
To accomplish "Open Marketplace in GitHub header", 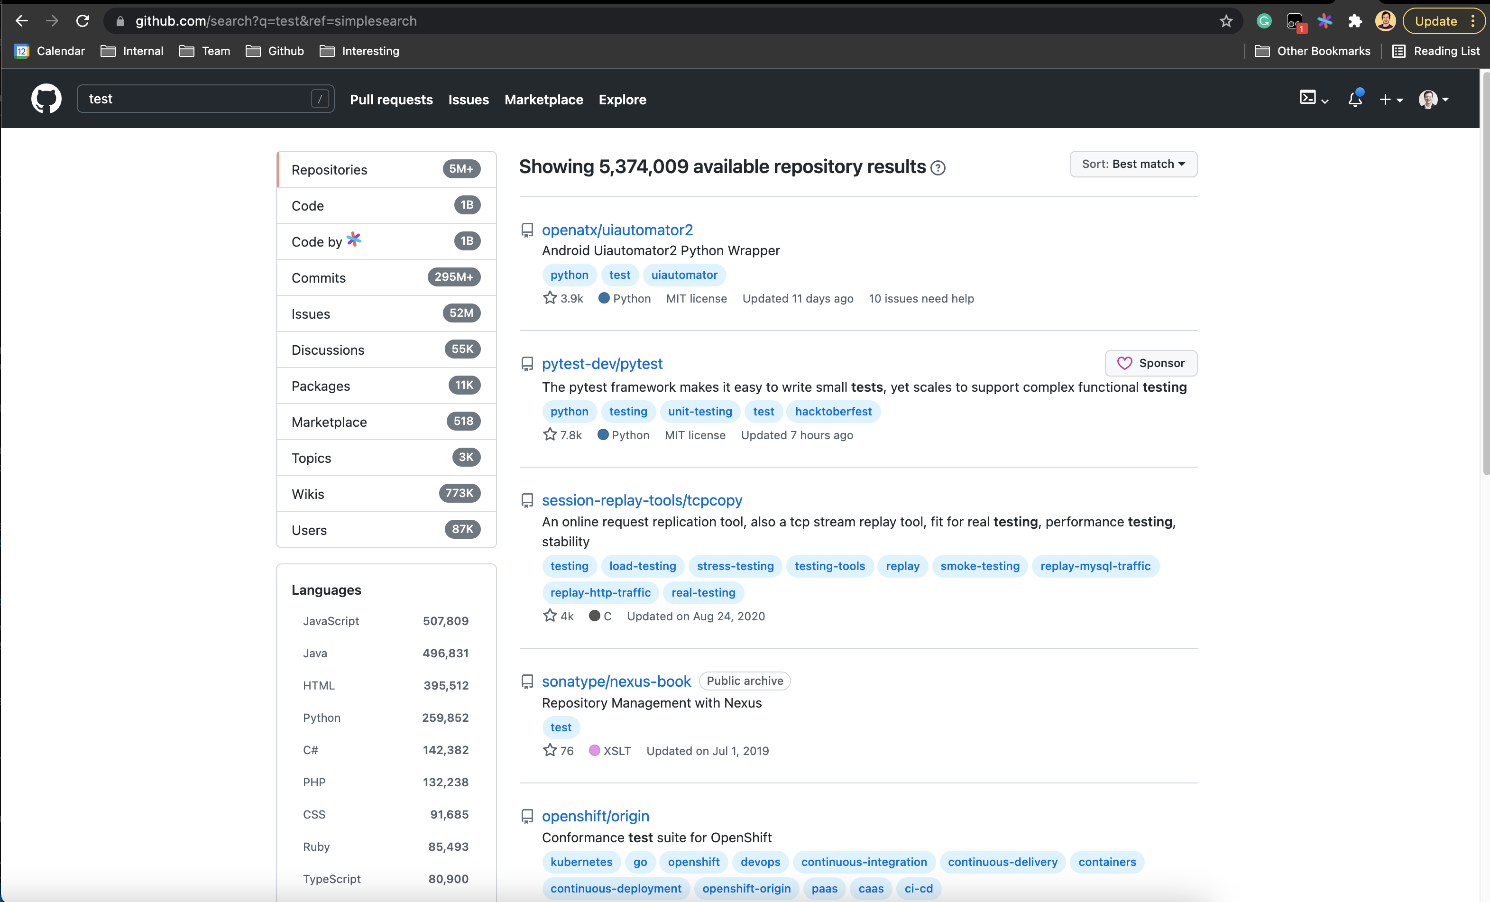I will point(543,100).
